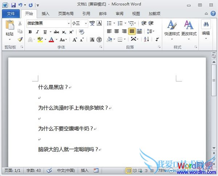Screen dimensions: 218x176
Task: Switch to the 页面布局 tab
Action: pyautogui.click(x=66, y=14)
